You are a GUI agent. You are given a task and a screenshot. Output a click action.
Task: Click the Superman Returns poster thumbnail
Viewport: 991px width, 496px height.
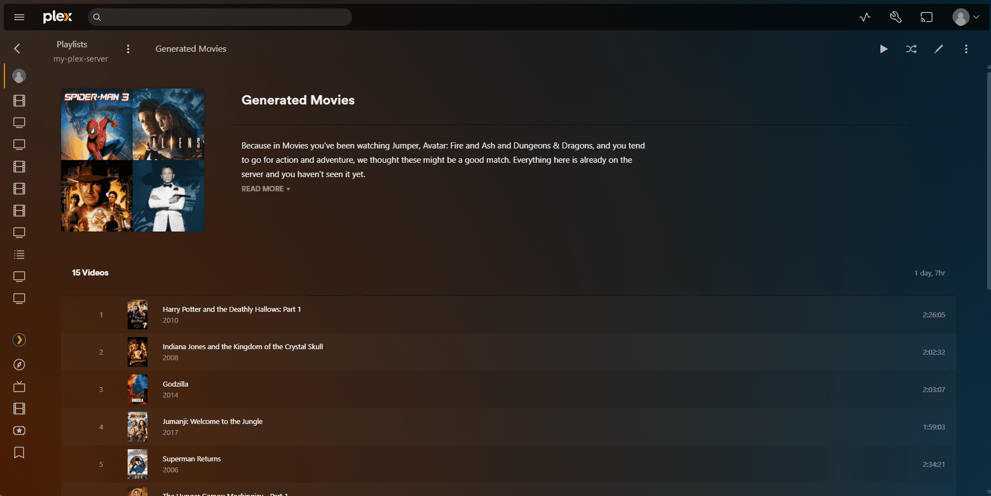(138, 464)
